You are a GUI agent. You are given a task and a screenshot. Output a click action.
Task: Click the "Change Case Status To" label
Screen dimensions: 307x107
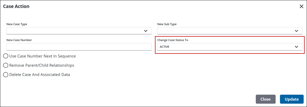click(x=173, y=40)
